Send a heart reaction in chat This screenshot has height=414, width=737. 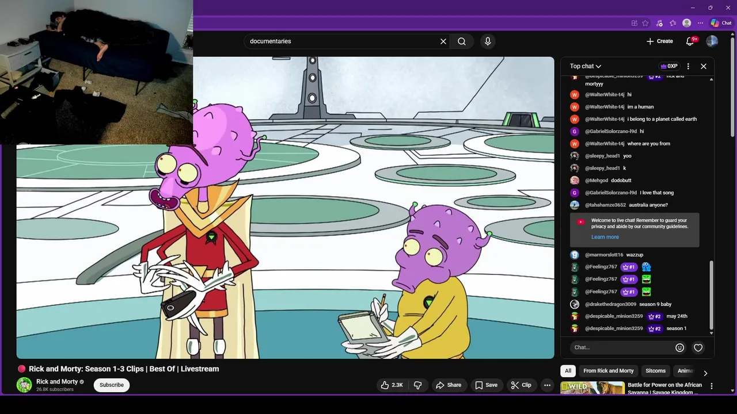[x=698, y=347]
